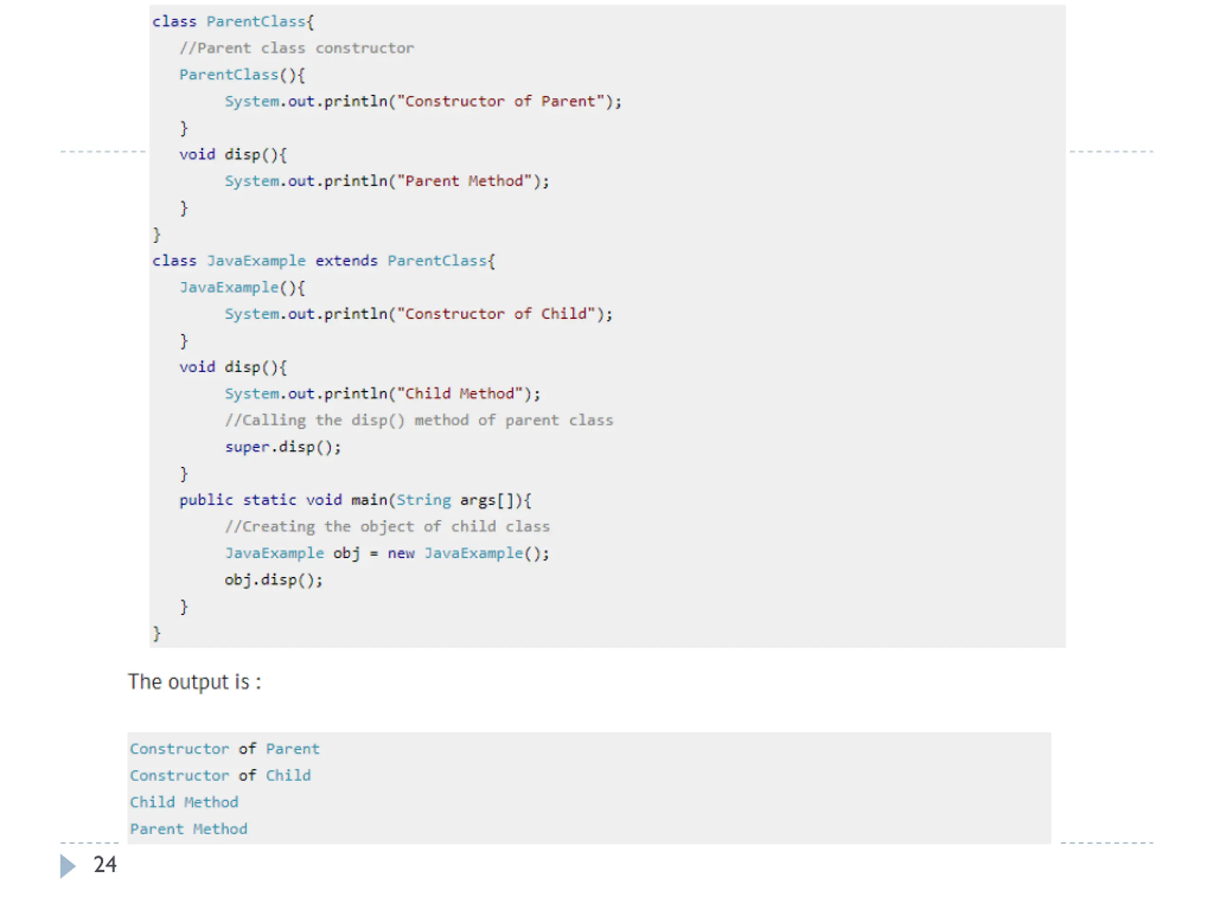
Task: Click the blue triangle slide marker
Action: pyautogui.click(x=67, y=866)
